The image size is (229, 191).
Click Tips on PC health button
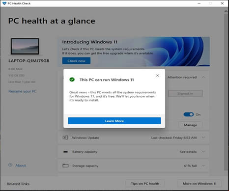click(145, 184)
